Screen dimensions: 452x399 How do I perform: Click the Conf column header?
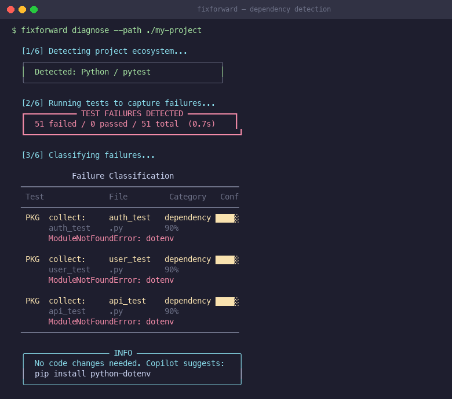pos(229,197)
